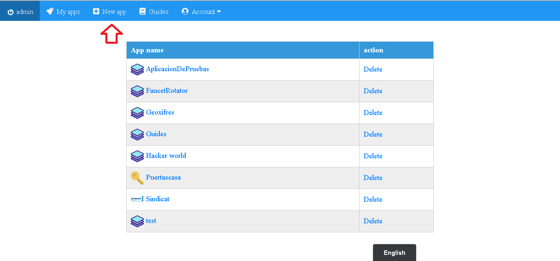Viewport: 560px width, 261px height.
Task: Open the Account menu label
Action: pos(203,12)
